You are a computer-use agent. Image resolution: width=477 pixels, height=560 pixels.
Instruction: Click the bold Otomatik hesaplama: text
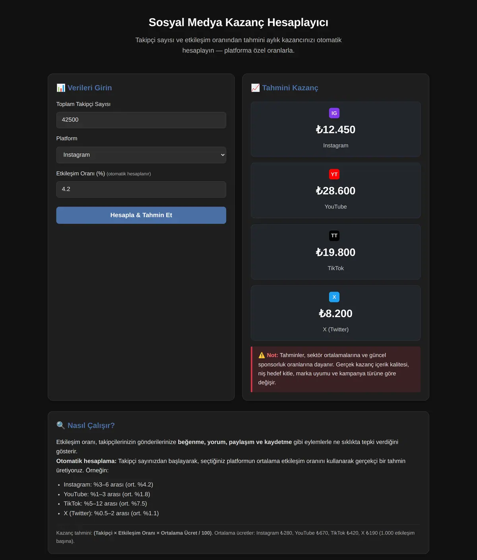(86, 461)
